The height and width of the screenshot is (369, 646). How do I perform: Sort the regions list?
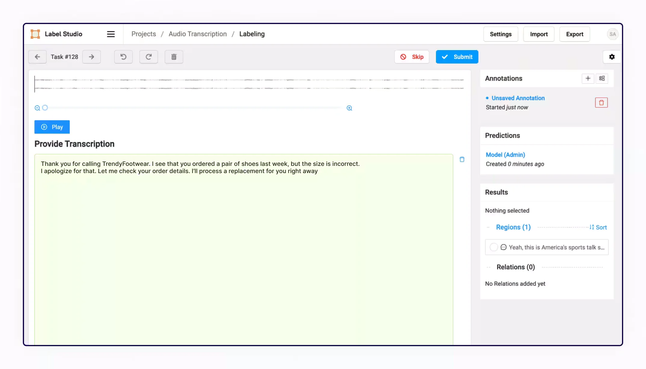[598, 227]
